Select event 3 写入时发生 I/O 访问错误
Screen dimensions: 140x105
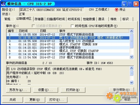[x=68, y=41]
